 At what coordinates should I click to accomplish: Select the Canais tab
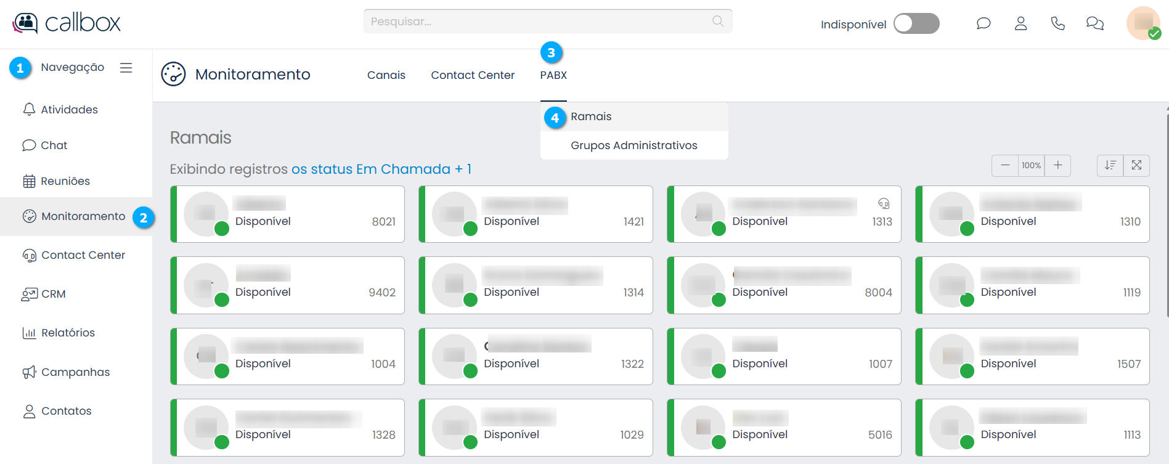tap(386, 75)
